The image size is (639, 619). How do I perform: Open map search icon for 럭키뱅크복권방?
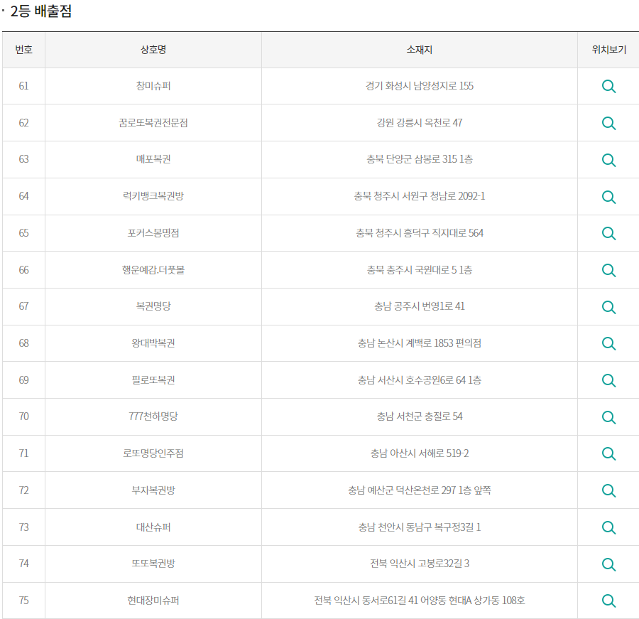pos(608,196)
